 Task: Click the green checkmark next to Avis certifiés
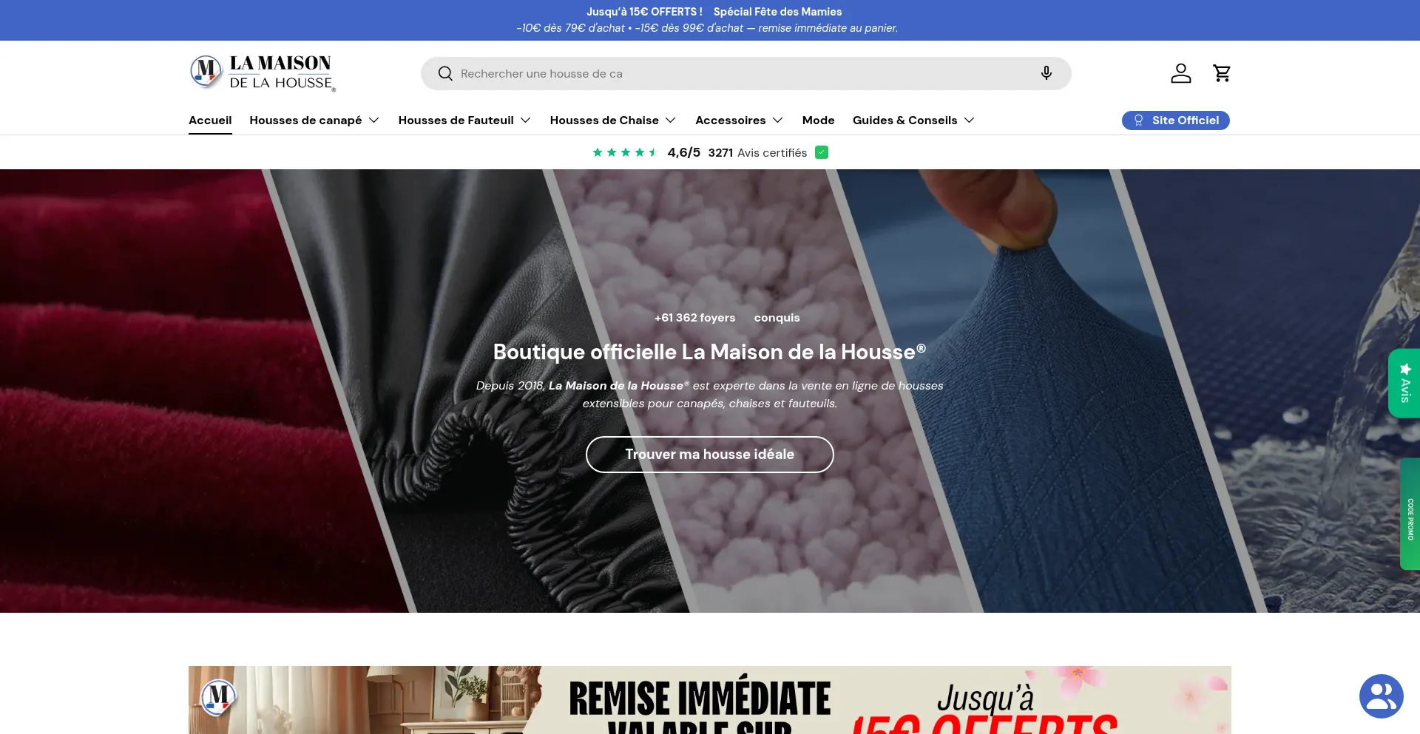pyautogui.click(x=821, y=152)
